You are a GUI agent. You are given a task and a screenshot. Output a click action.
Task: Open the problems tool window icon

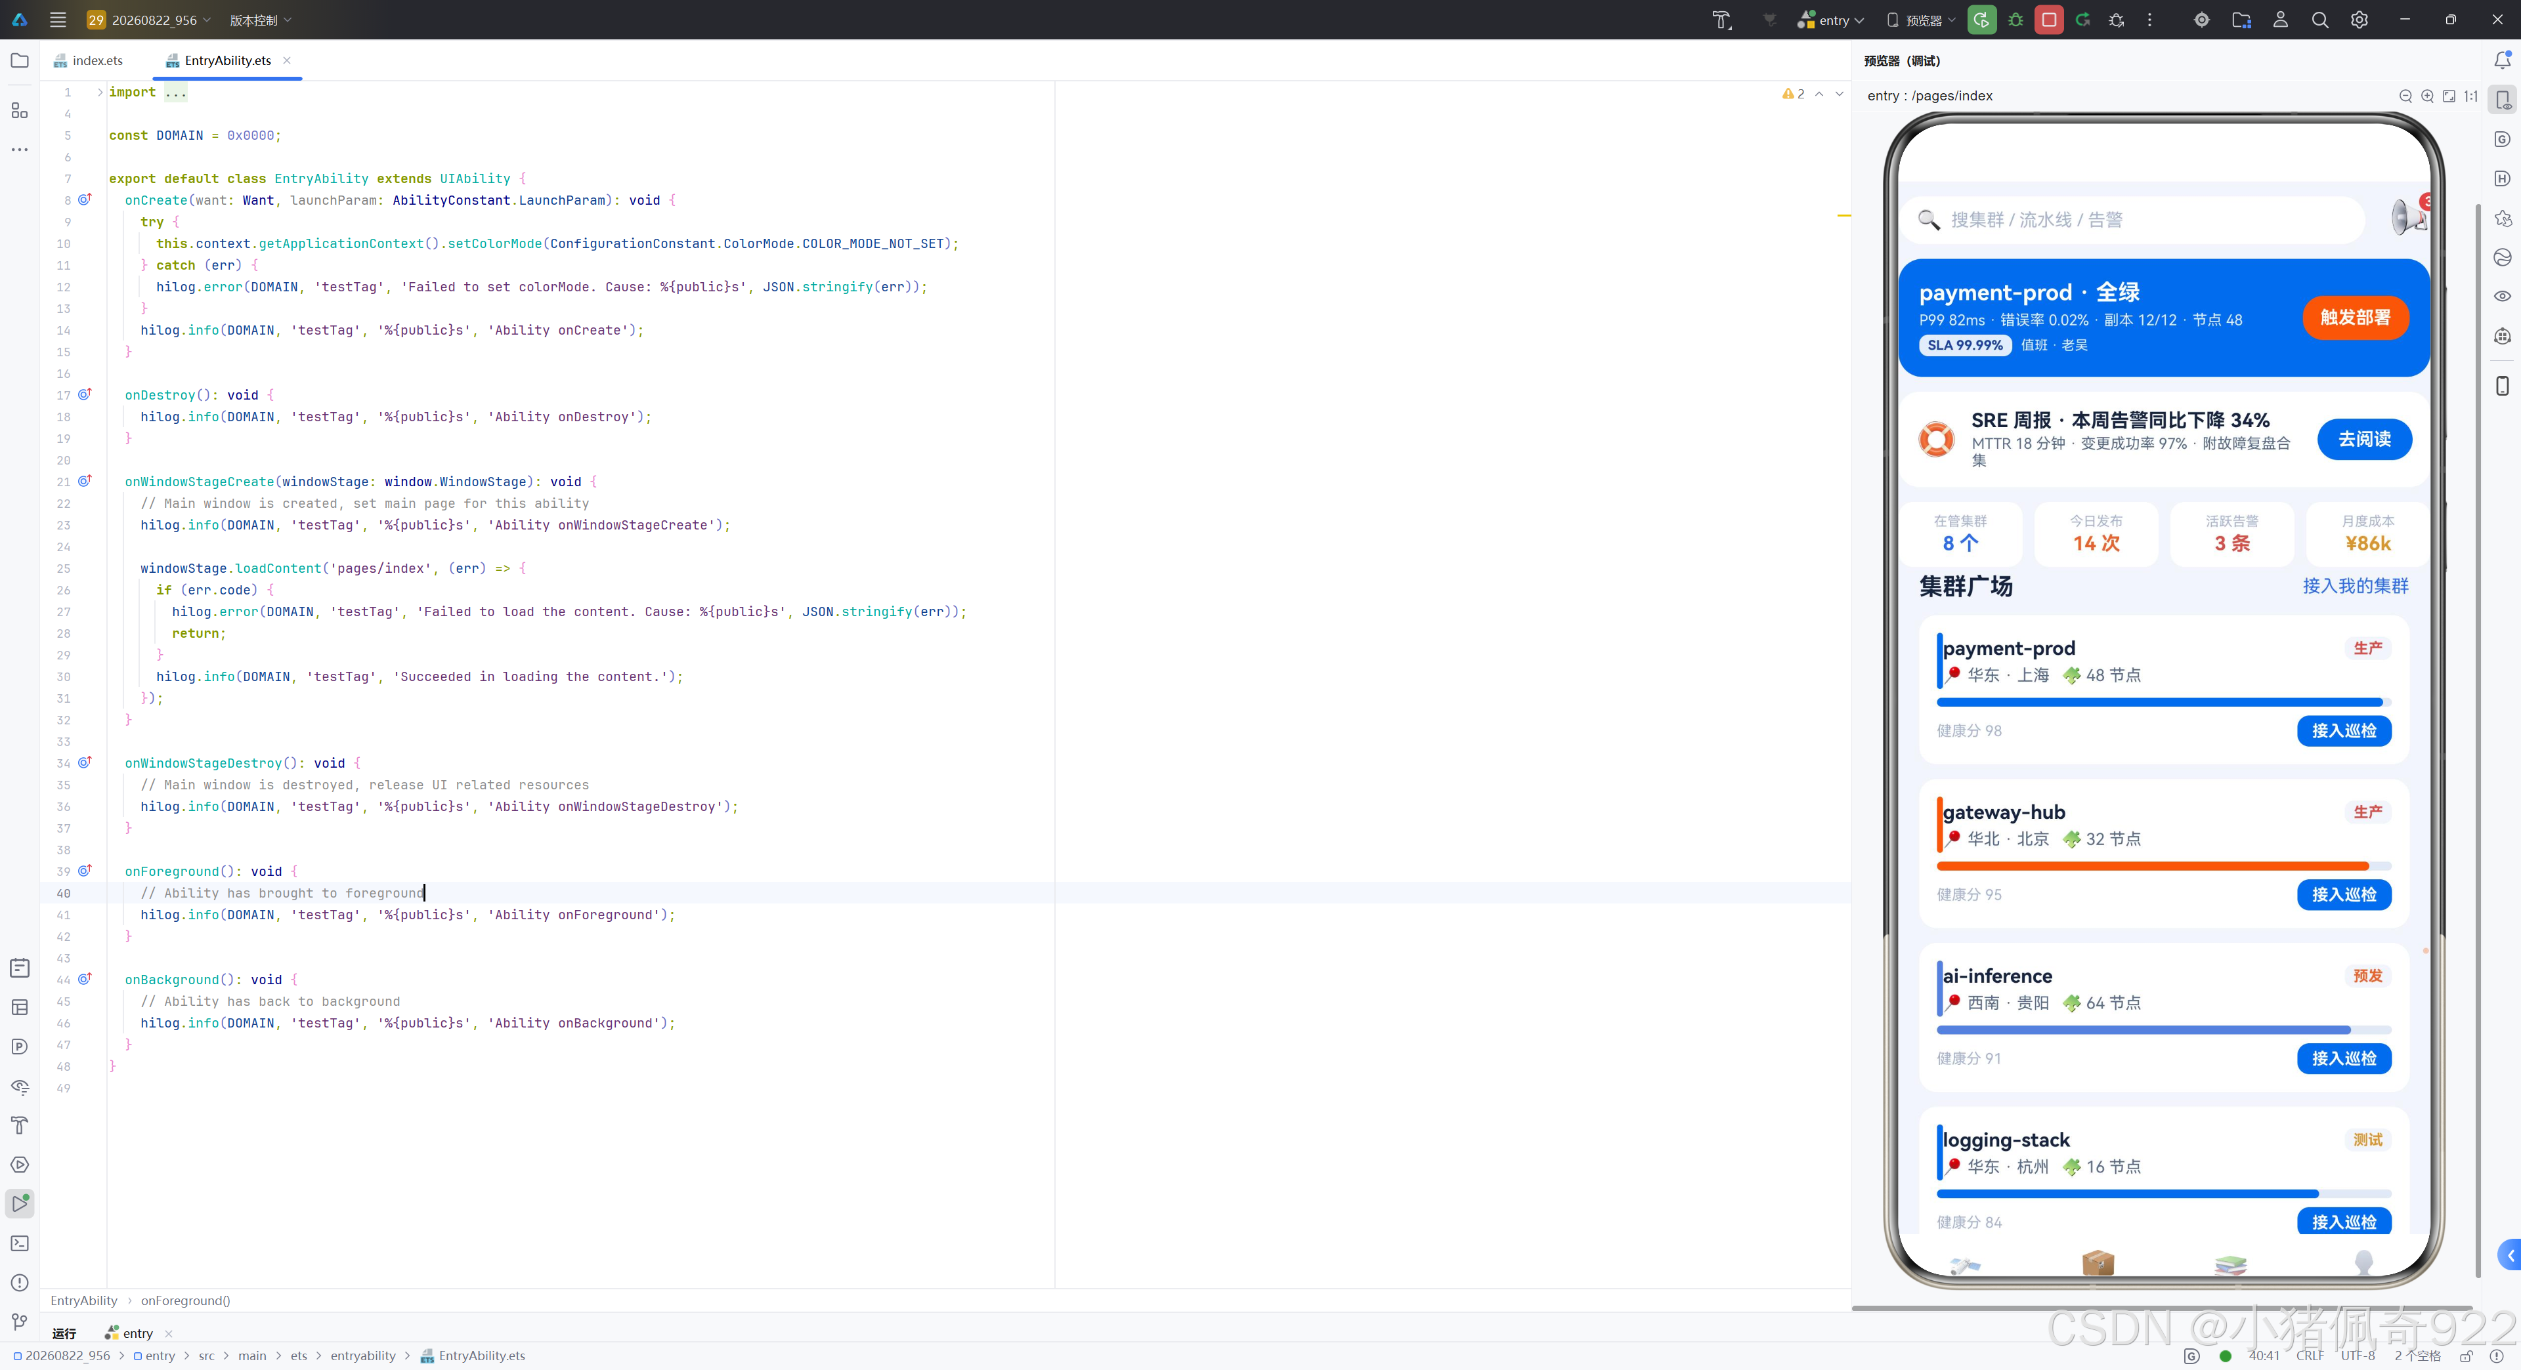(20, 1283)
